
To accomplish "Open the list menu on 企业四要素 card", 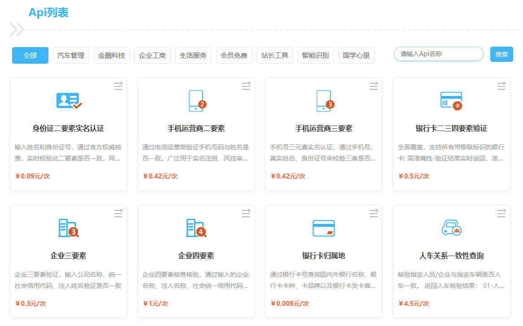I will pyautogui.click(x=246, y=214).
